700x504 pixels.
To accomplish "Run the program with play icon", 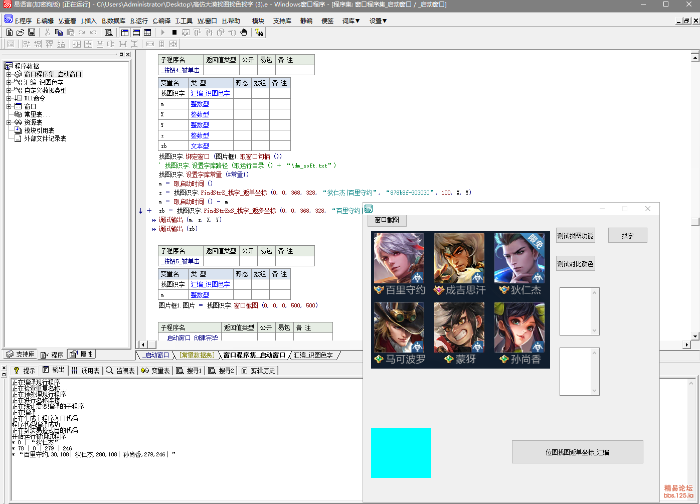I will pyautogui.click(x=162, y=32).
